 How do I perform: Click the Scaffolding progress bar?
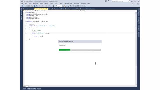[x=80, y=50]
